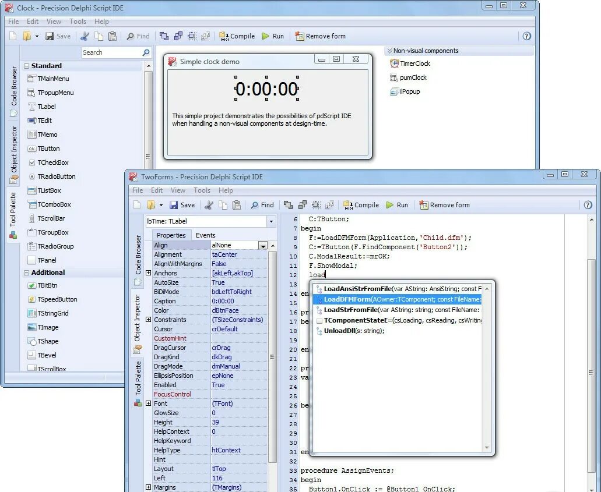Select the TScrollBar component in palette

point(47,218)
